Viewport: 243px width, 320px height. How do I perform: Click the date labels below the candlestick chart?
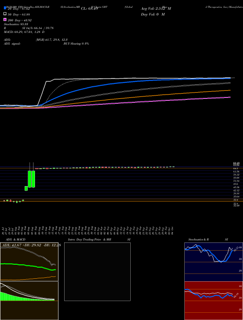[88, 231]
